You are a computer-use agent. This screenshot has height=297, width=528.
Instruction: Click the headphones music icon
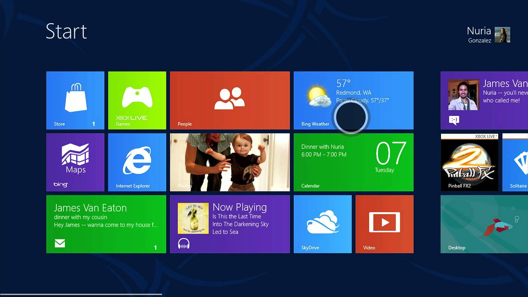click(183, 244)
